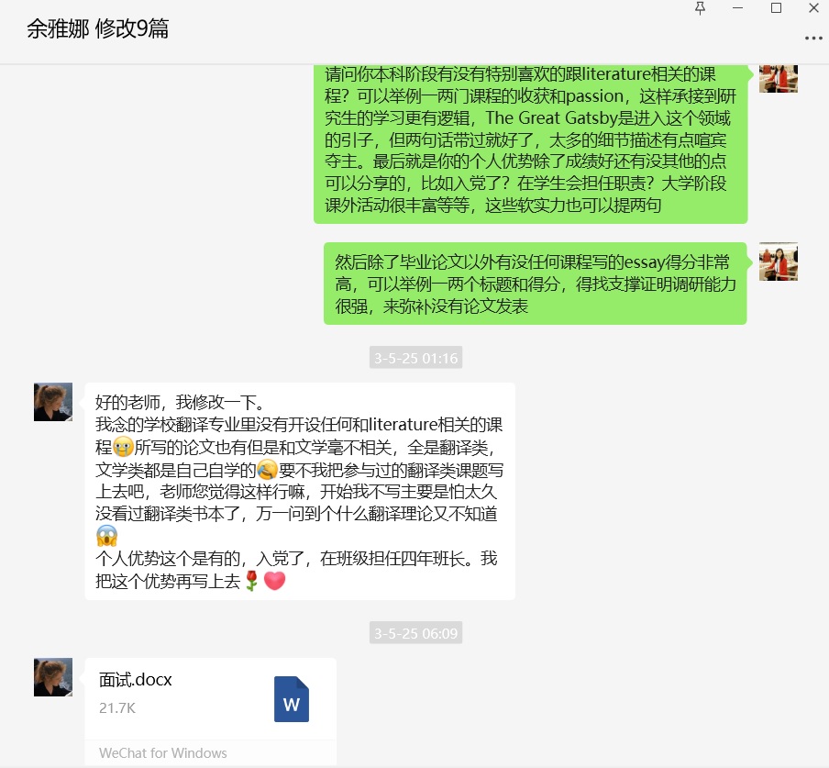Image resolution: width=829 pixels, height=768 pixels.
Task: Click the heart emoji in the reply
Action: (274, 580)
